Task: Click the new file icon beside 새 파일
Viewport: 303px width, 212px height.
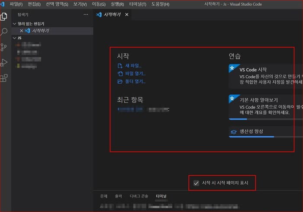Action: point(120,66)
